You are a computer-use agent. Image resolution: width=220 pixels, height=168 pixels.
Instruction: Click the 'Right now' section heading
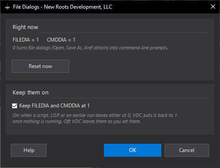25,27
